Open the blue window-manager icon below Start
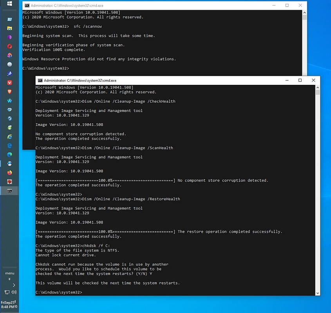This screenshot has width=331, height=313. [x=9, y=19]
